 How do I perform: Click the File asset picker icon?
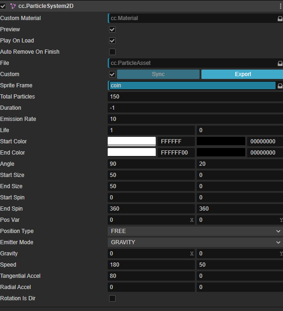(x=280, y=63)
